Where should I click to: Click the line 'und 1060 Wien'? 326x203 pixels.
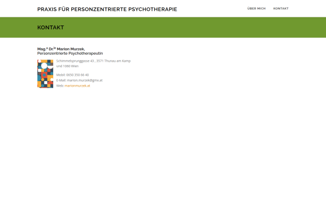(x=67, y=66)
